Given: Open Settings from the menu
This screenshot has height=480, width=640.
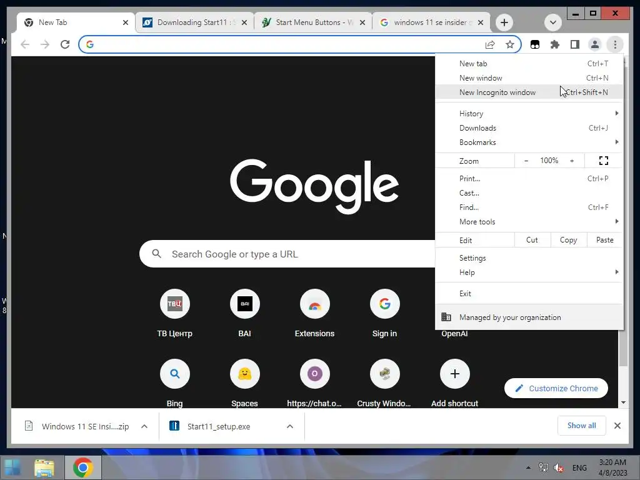Looking at the screenshot, I should 529,258.
